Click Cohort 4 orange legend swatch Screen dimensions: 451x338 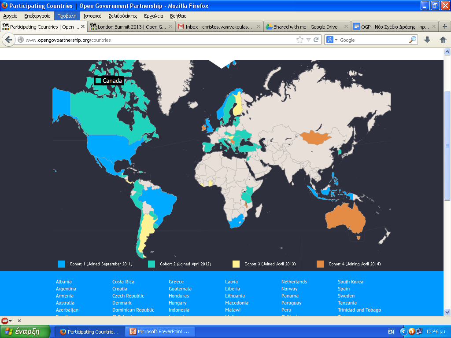tap(320, 264)
